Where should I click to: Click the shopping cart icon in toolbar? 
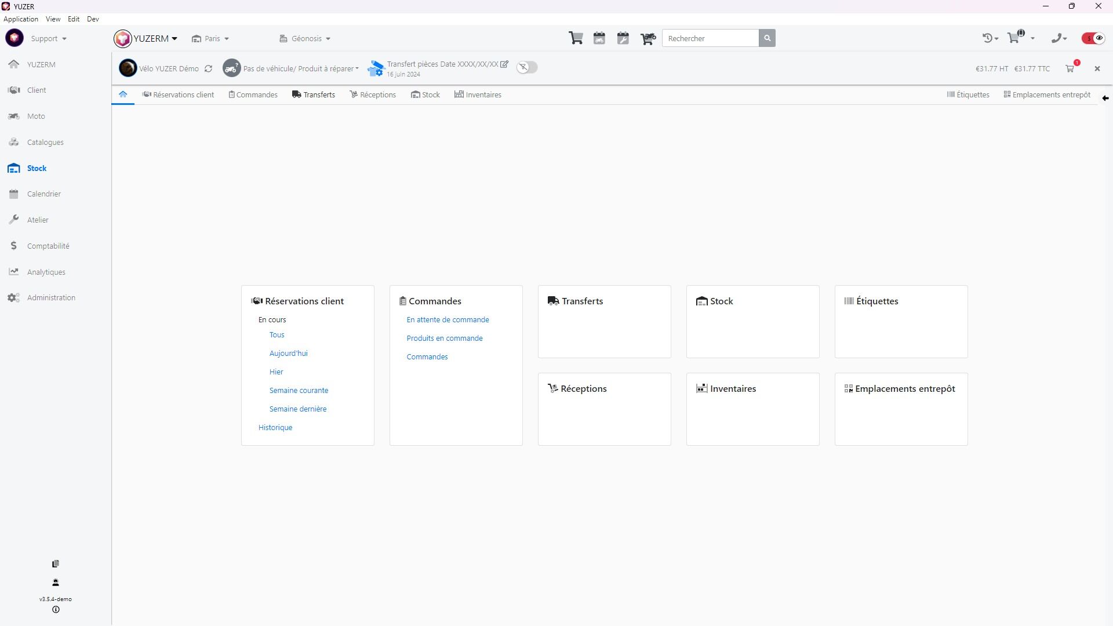pyautogui.click(x=576, y=38)
